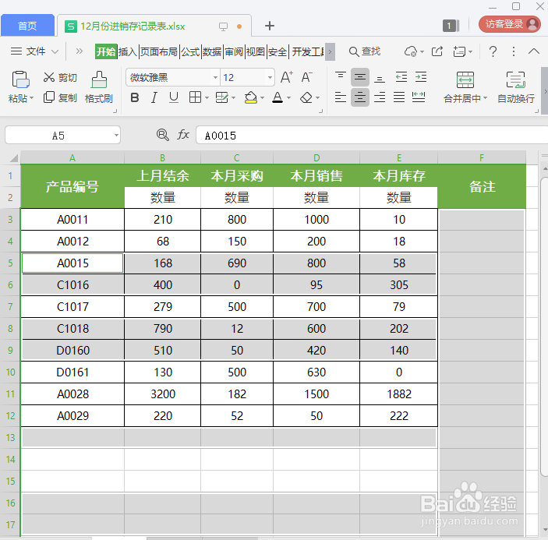Open the vertical three-dot more menu
Image resolution: width=548 pixels, height=540 pixels.
point(514,51)
